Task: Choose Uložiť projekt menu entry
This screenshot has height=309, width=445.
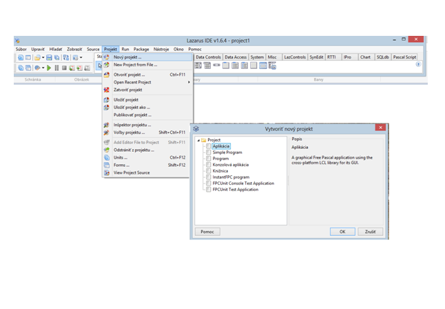Action: (x=147, y=100)
